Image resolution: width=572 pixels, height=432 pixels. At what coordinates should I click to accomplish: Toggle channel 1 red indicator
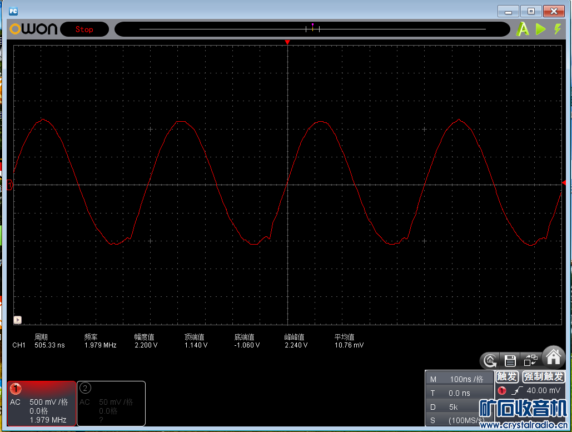(x=16, y=388)
